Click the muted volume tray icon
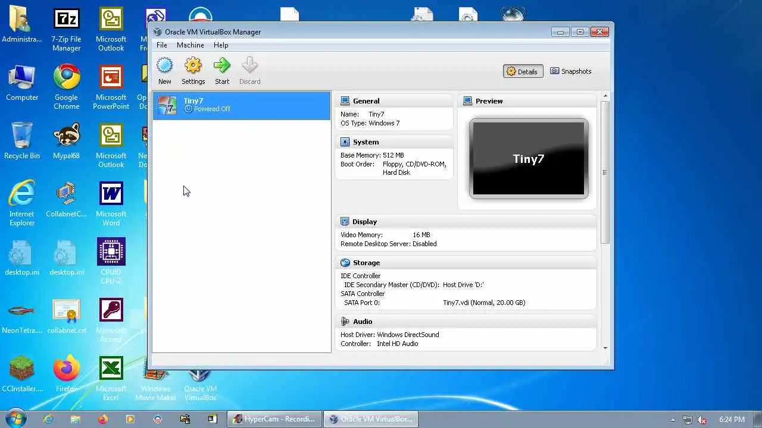762x428 pixels. 702,420
